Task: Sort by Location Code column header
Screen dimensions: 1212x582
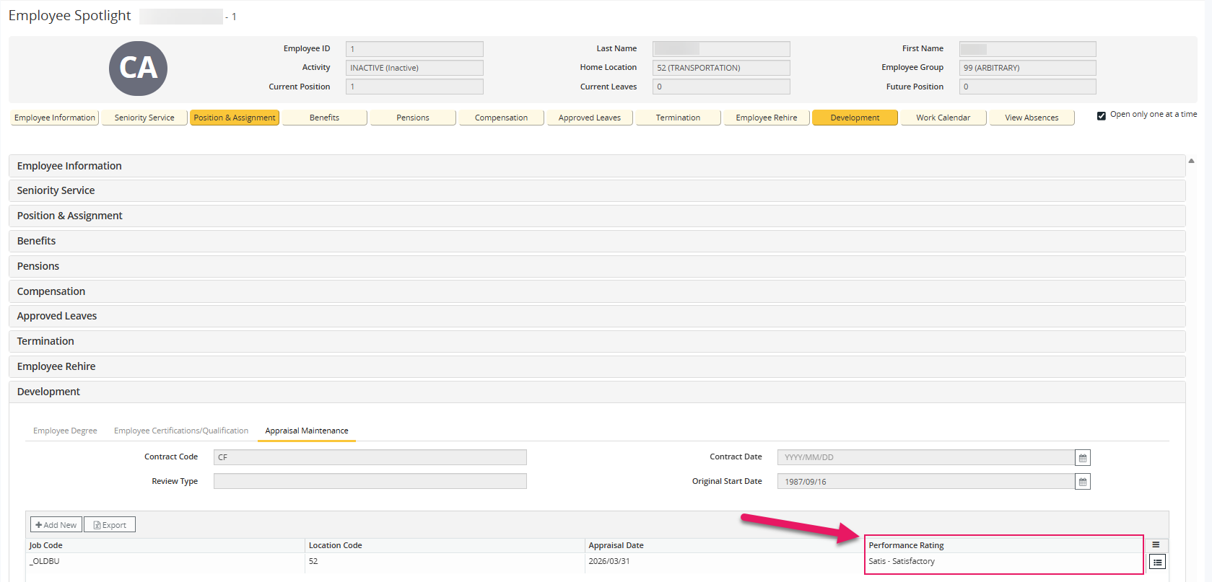Action: (x=445, y=545)
